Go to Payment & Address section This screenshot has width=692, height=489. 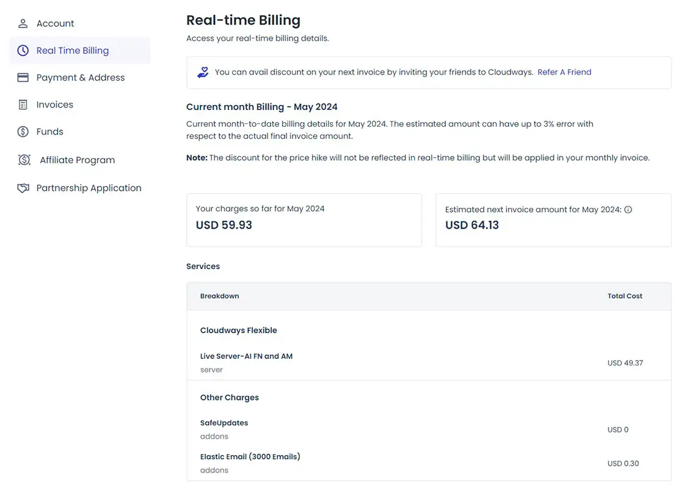pyautogui.click(x=80, y=78)
